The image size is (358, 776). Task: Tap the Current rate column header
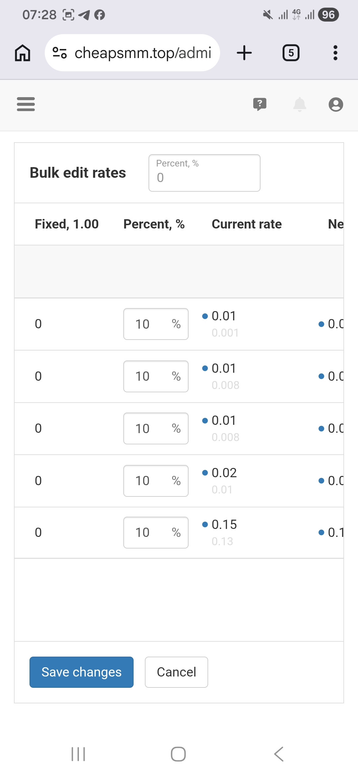(247, 224)
